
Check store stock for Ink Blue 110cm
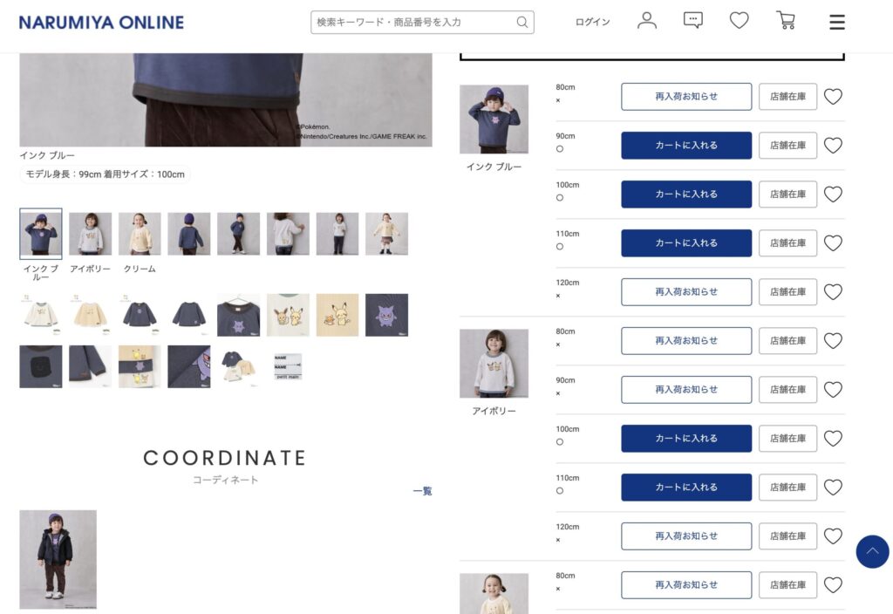(x=787, y=243)
